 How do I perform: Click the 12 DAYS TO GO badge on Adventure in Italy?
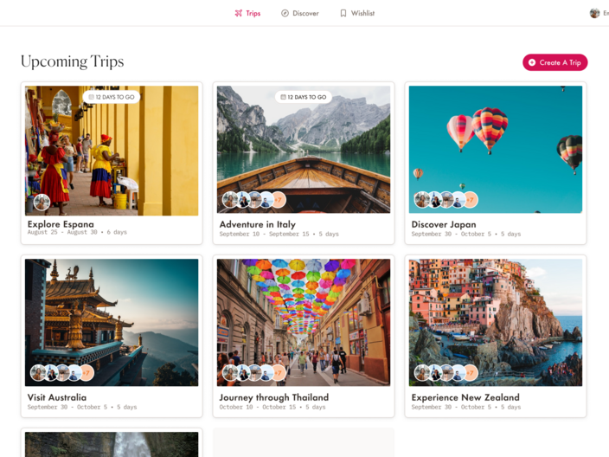pos(304,97)
